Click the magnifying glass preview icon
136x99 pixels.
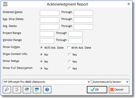pos(7,90)
